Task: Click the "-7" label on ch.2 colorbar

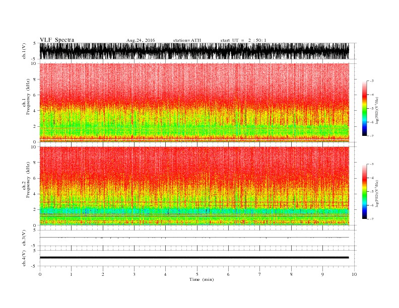Action: point(372,219)
